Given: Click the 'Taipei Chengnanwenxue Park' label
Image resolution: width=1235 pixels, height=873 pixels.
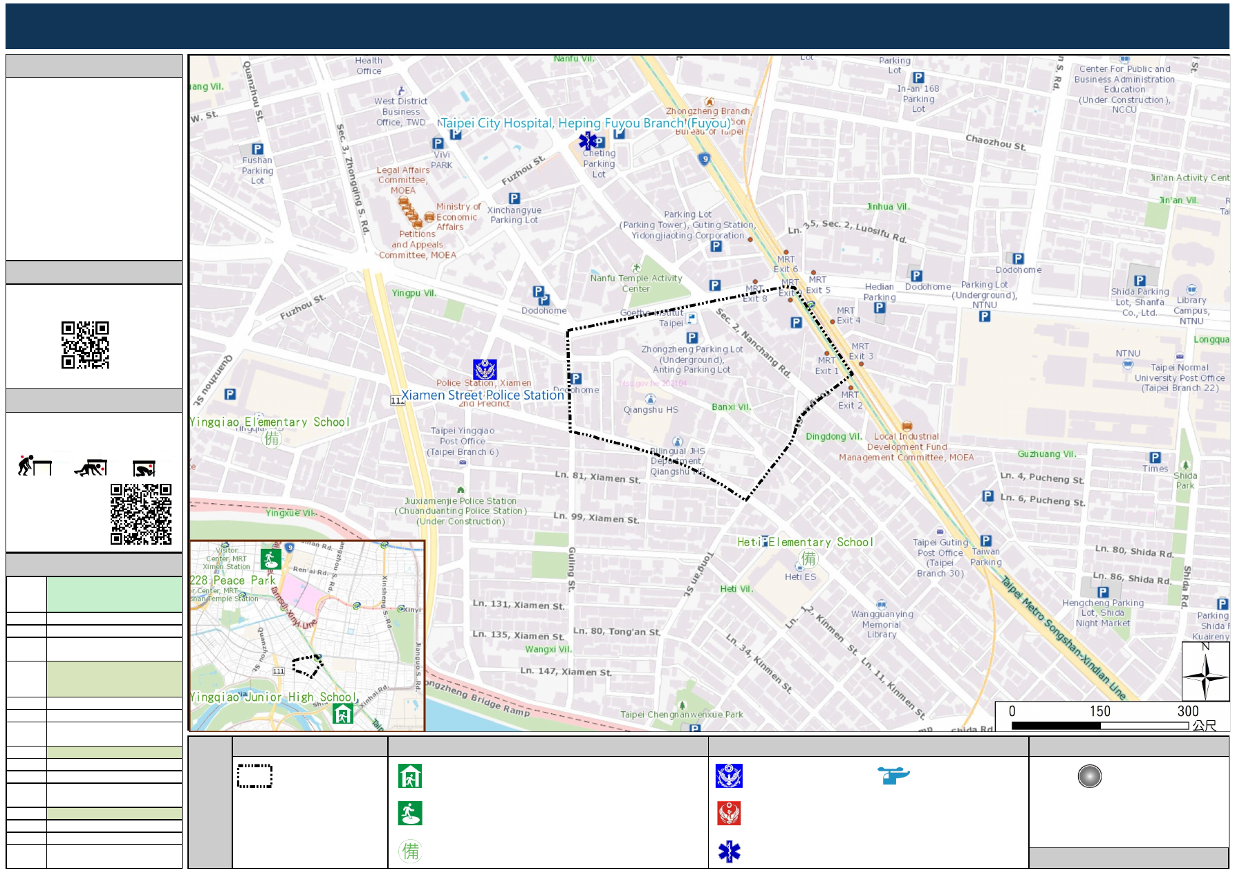Looking at the screenshot, I should 682,715.
